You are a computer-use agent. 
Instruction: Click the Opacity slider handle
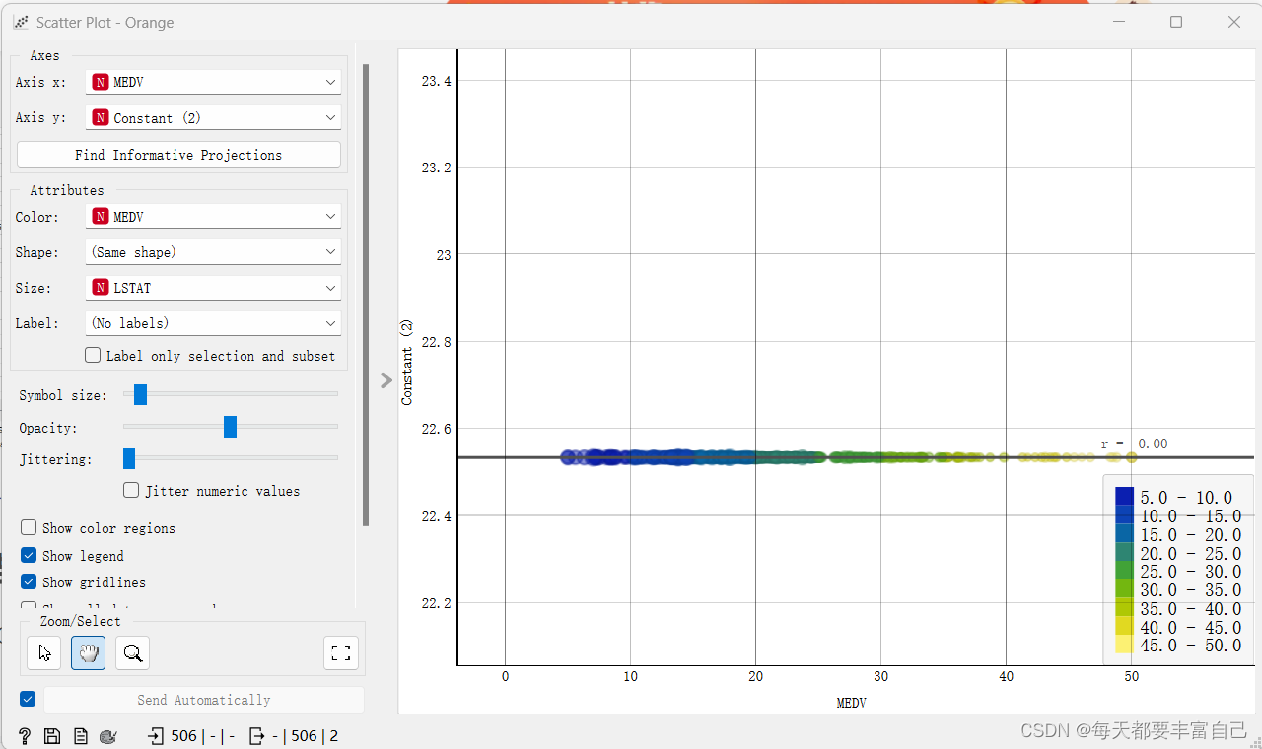coord(230,427)
